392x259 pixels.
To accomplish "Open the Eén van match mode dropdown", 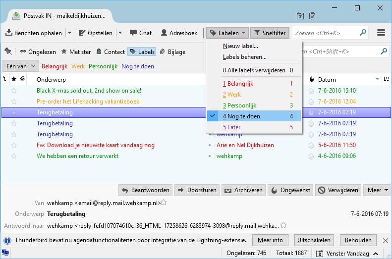I will coord(20,66).
